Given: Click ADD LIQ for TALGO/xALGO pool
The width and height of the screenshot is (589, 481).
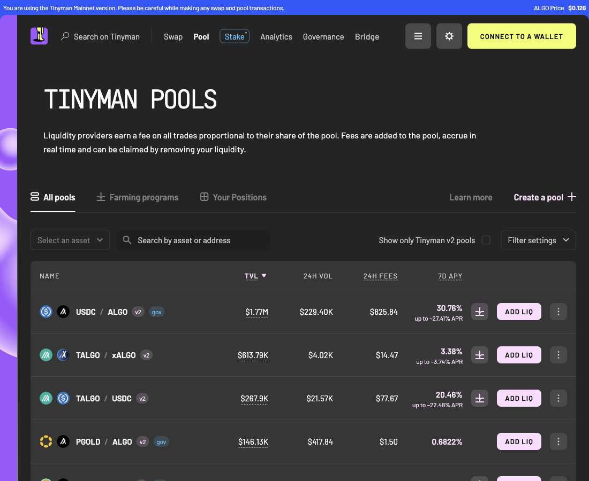Looking at the screenshot, I should pyautogui.click(x=519, y=355).
